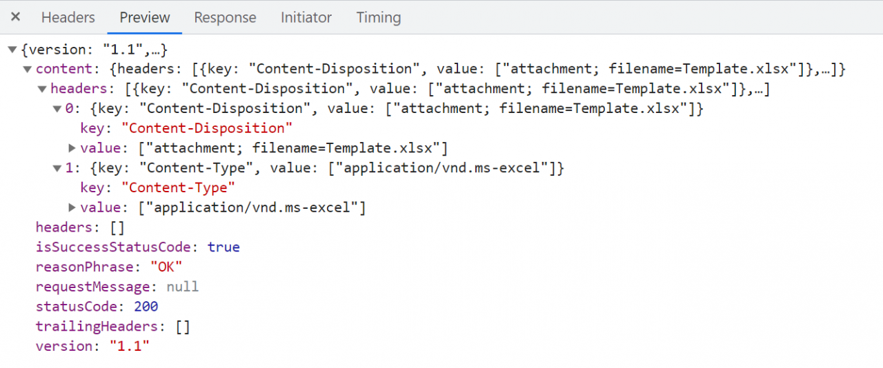Screen dimensions: 883x368
Task: Click the statusCode 200 row
Action: (97, 306)
